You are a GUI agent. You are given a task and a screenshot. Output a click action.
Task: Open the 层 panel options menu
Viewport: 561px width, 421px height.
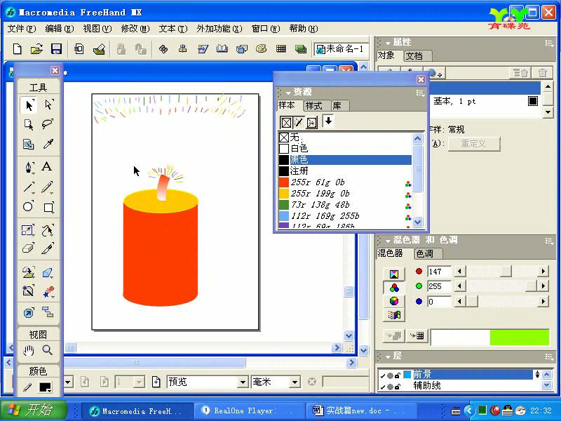550,356
